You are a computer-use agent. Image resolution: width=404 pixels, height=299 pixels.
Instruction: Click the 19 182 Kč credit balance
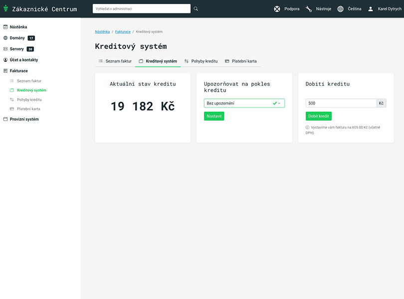[x=143, y=106]
